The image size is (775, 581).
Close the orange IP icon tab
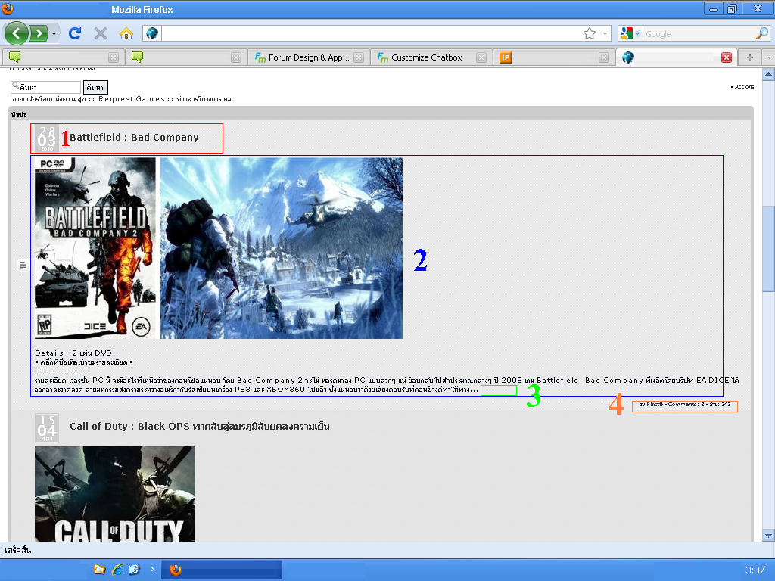click(604, 57)
